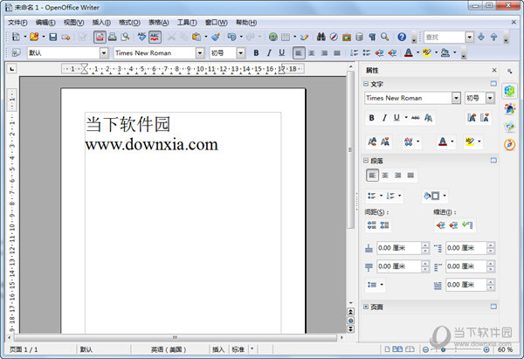Image resolution: width=524 pixels, height=359 pixels.
Task: Open sidebar font name dropdown
Action: (456, 98)
